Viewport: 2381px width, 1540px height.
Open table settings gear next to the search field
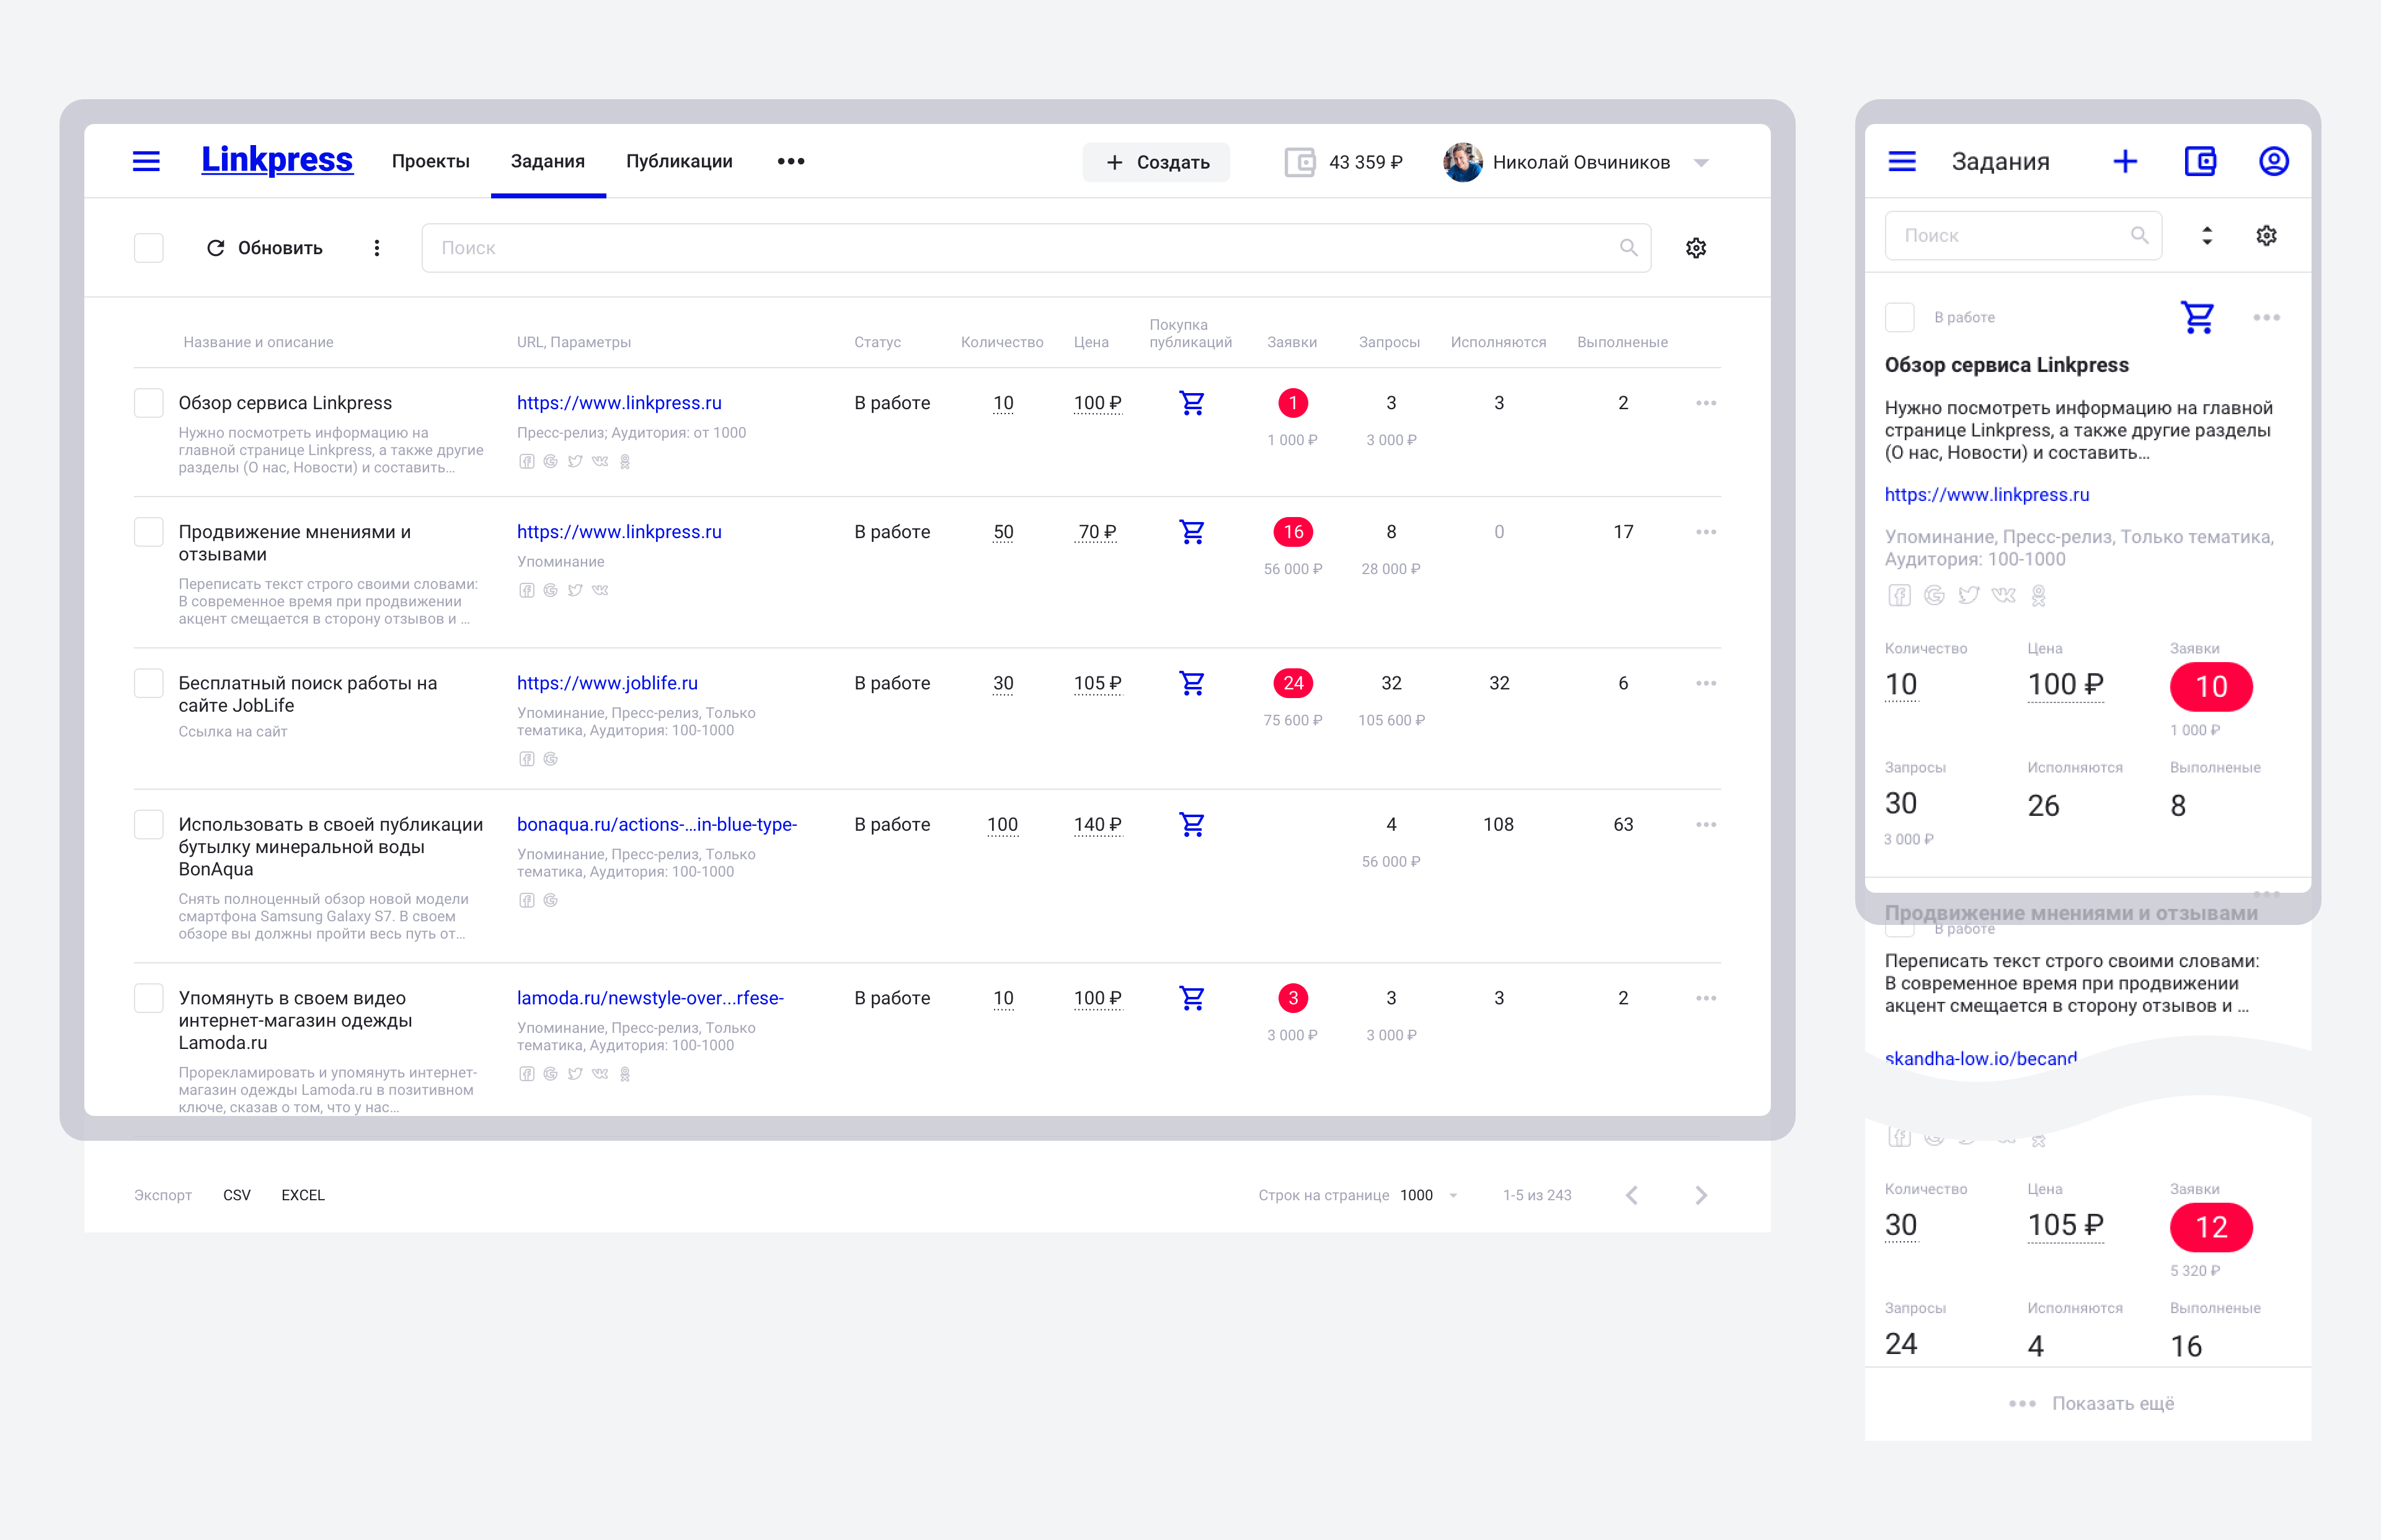[x=1695, y=248]
